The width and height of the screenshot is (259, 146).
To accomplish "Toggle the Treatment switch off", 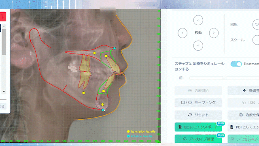I will pos(236,64).
